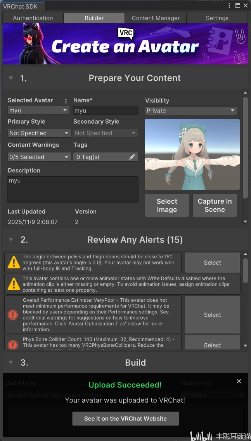This screenshot has height=441, width=251.
Task: Click the pelvis angle warning triangle icon
Action: click(x=14, y=263)
